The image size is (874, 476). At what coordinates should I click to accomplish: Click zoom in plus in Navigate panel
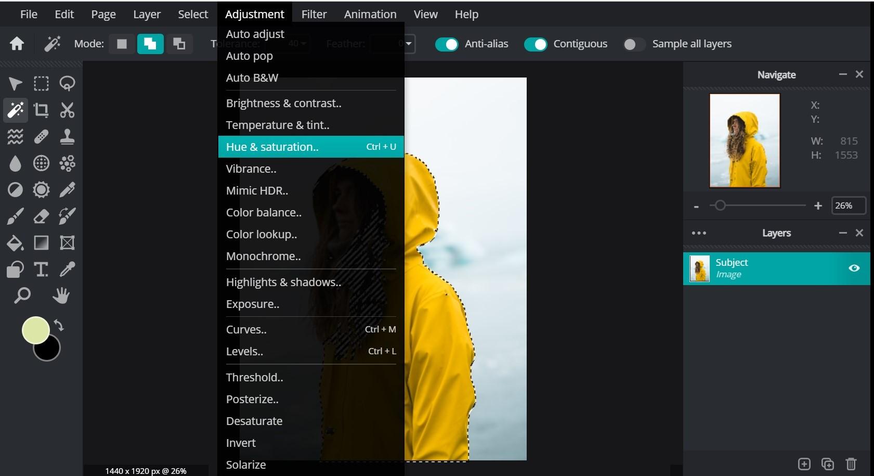tap(818, 206)
